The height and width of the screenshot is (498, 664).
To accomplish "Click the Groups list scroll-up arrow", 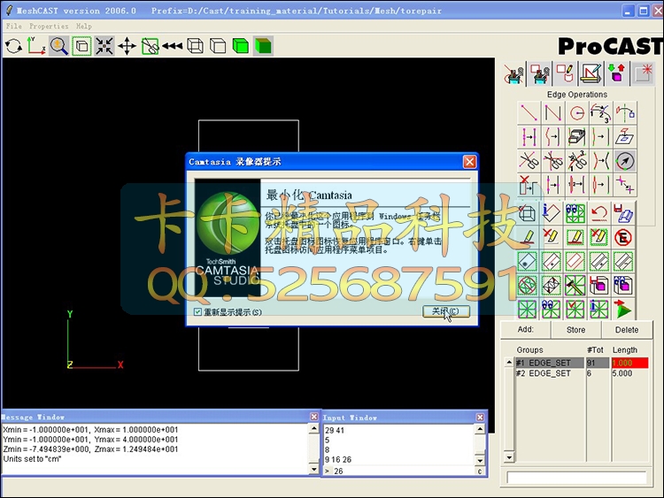I will tap(509, 362).
